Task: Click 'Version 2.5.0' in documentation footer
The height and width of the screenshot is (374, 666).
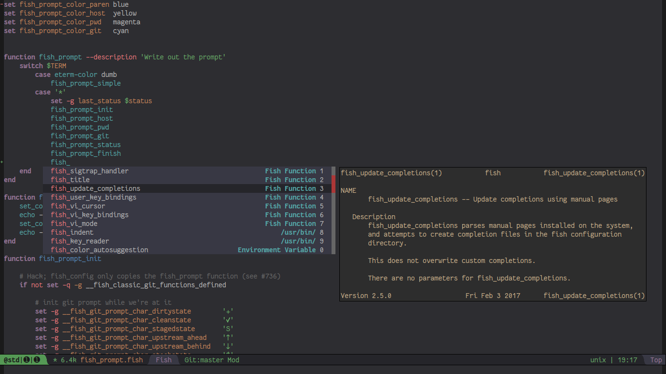Action: 366,296
